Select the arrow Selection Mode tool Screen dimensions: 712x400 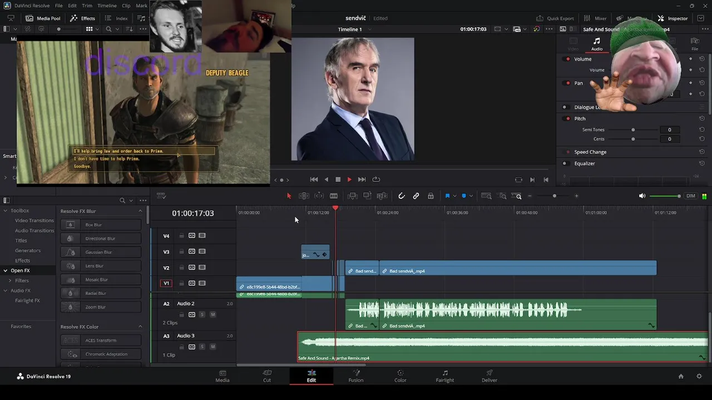[x=289, y=196]
